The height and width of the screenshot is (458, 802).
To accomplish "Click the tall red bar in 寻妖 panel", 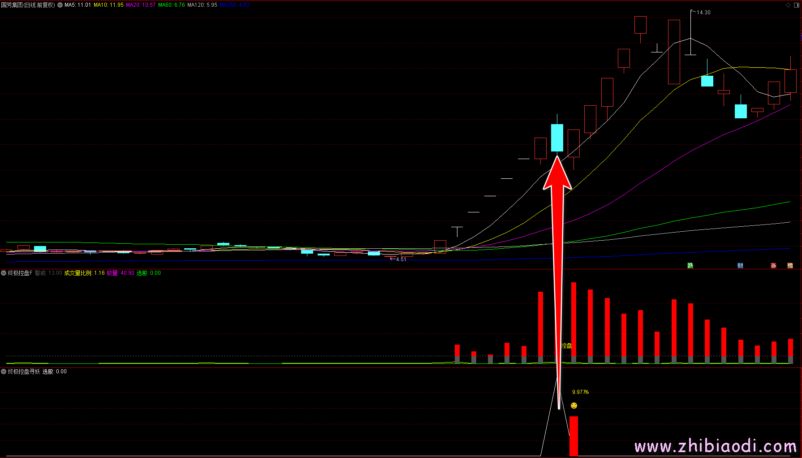I will click(573, 436).
